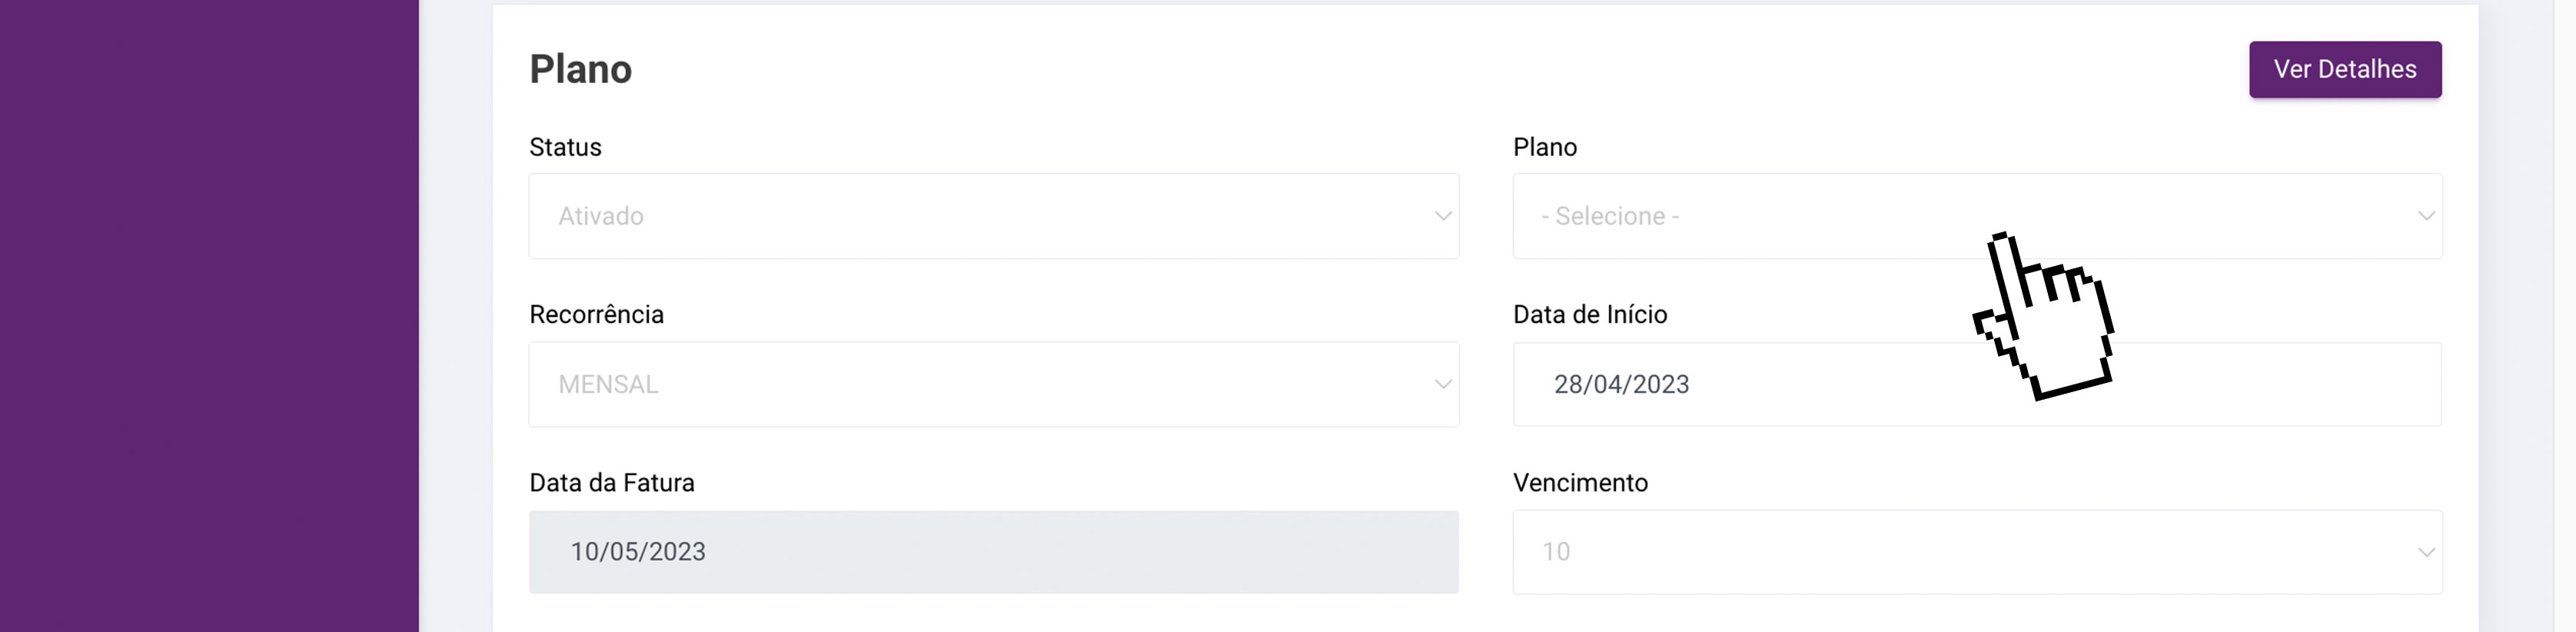Viewport: 2576px width, 632px height.
Task: Open the Status dropdown showing Ativado
Action: click(992, 216)
